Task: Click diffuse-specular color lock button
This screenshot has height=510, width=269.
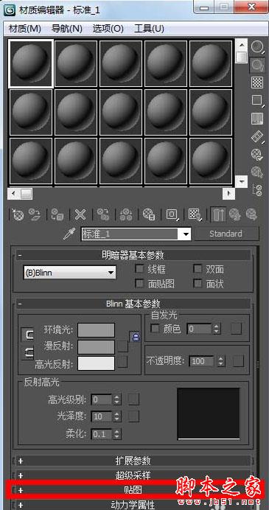Action: 28,353
